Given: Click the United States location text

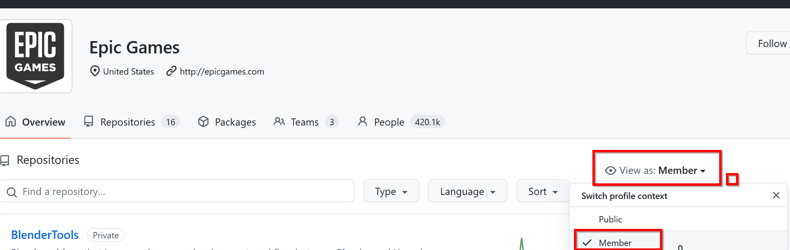Looking at the screenshot, I should coord(128,71).
